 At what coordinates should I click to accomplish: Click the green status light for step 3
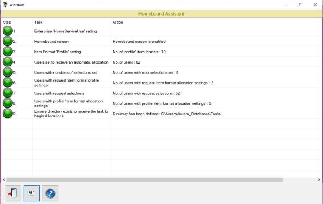pos(8,51)
